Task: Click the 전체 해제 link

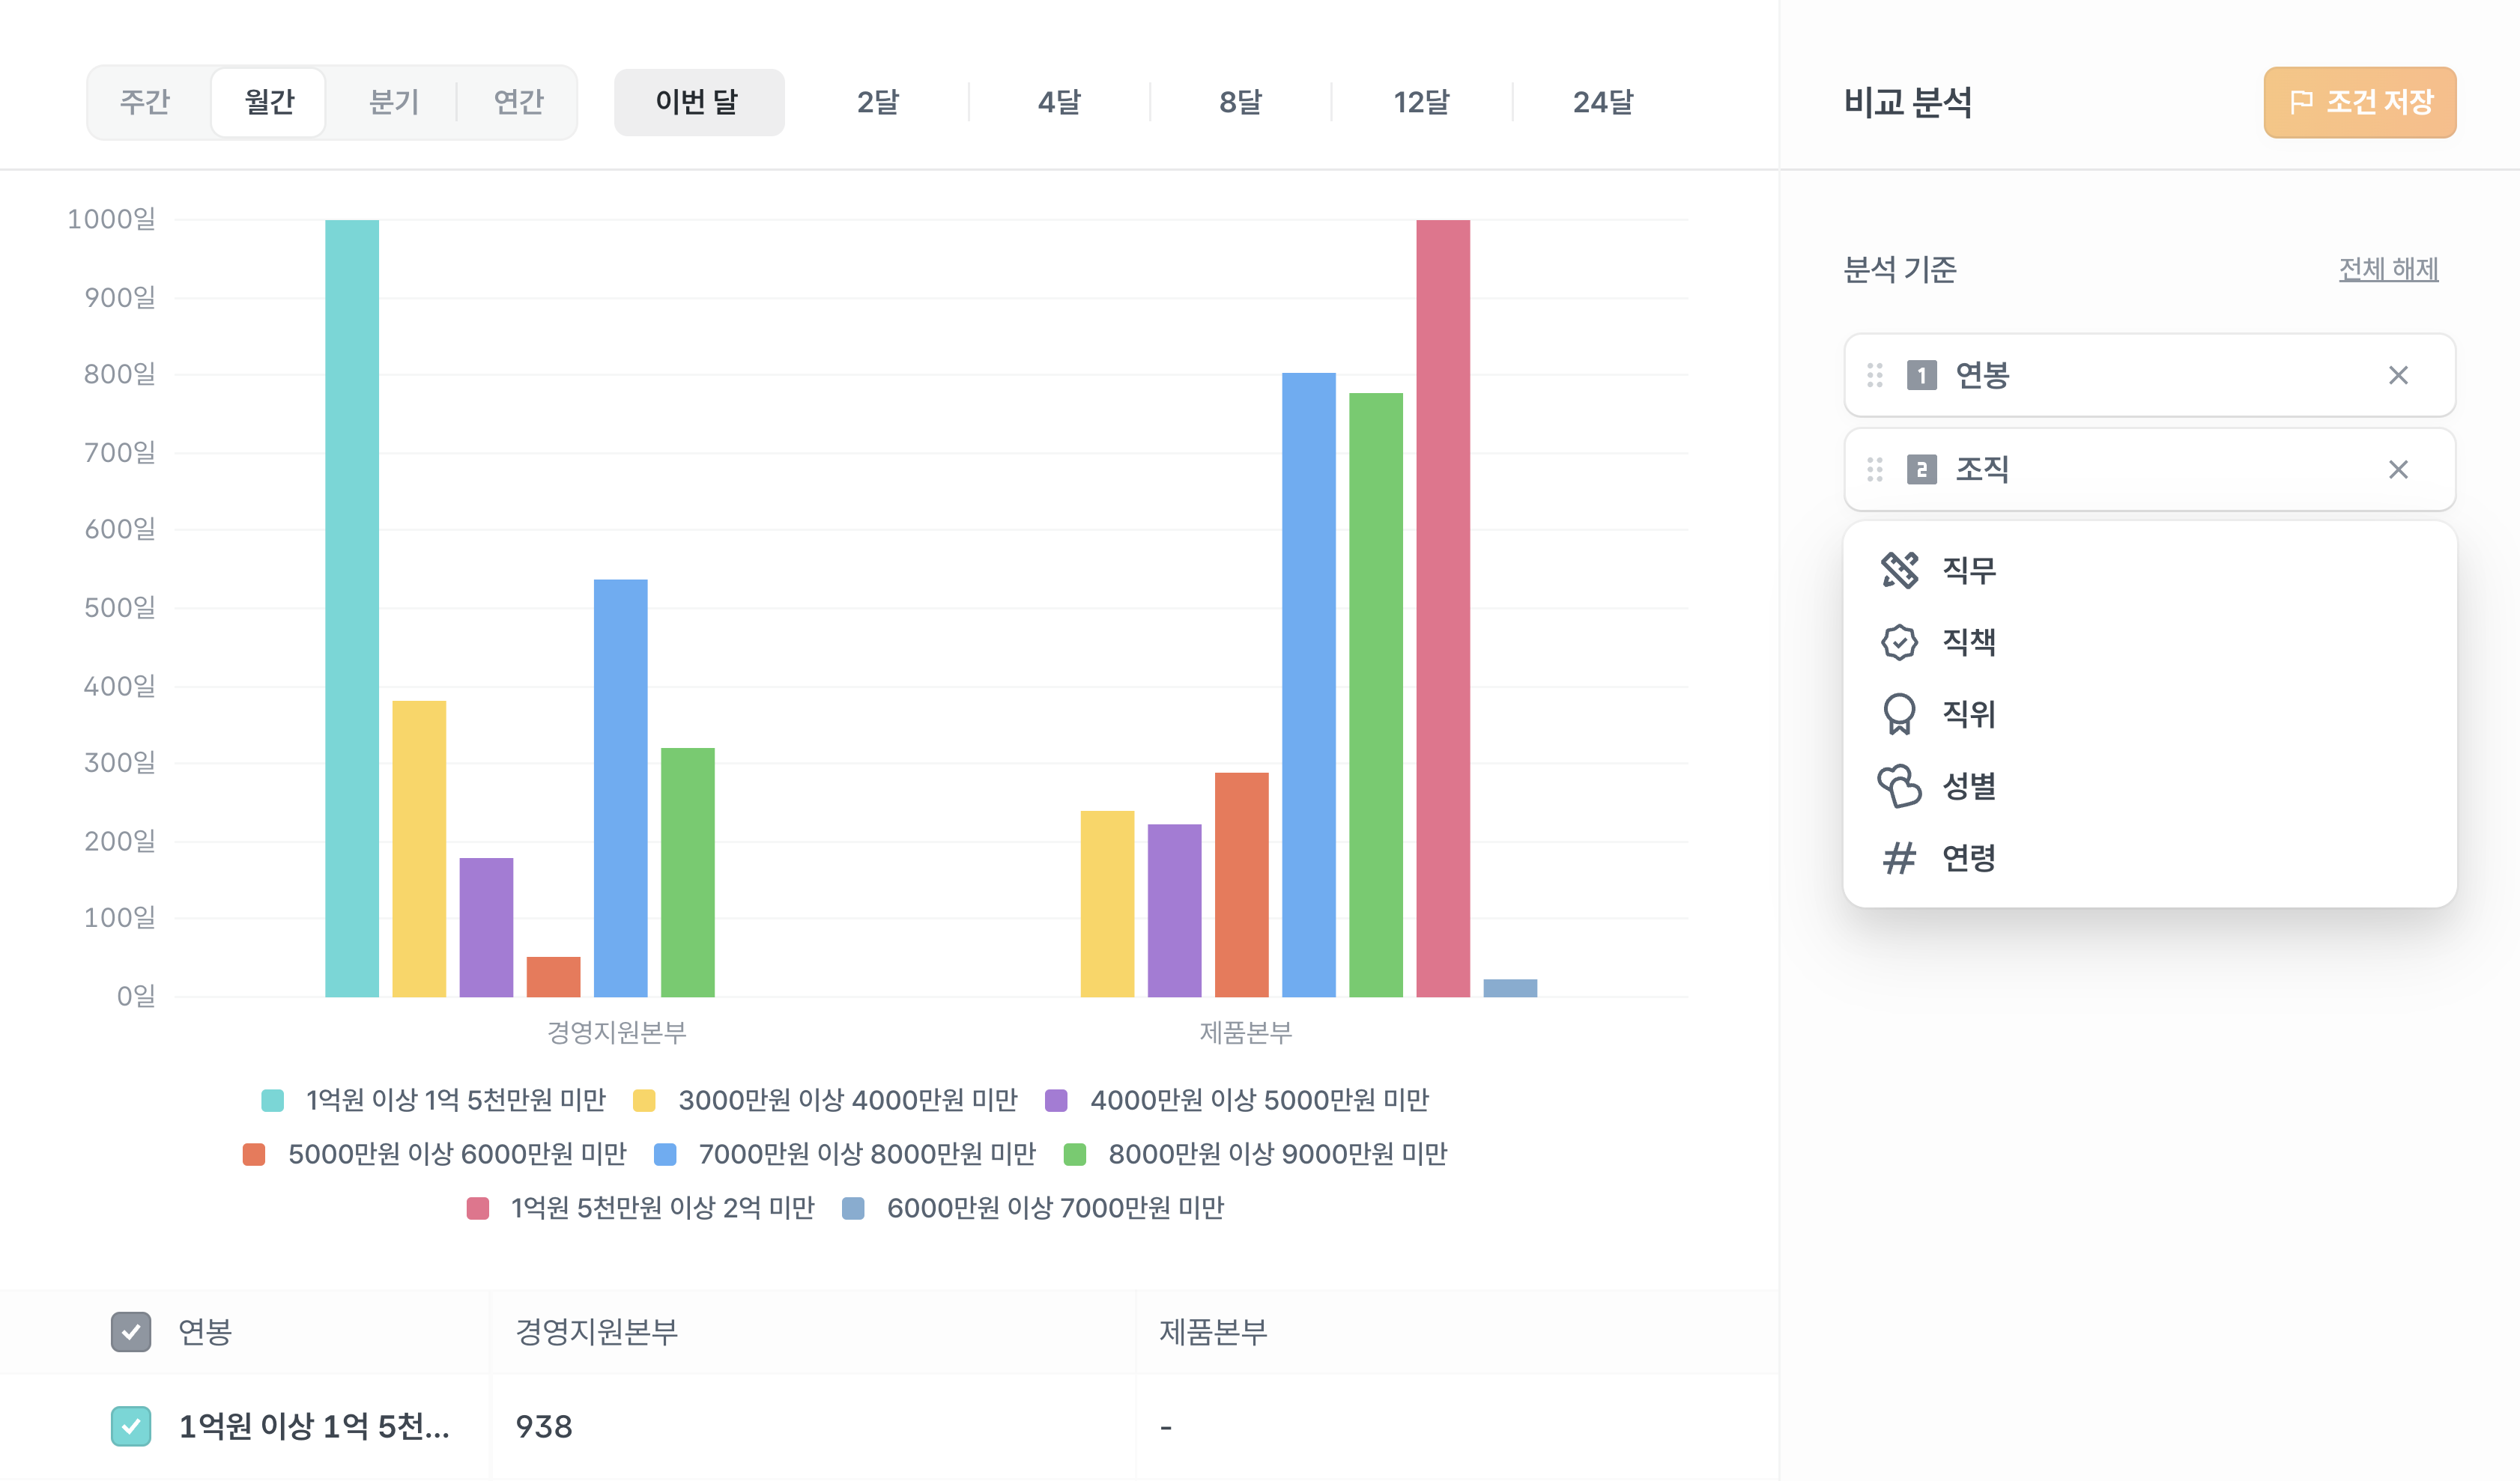Action: click(2388, 269)
